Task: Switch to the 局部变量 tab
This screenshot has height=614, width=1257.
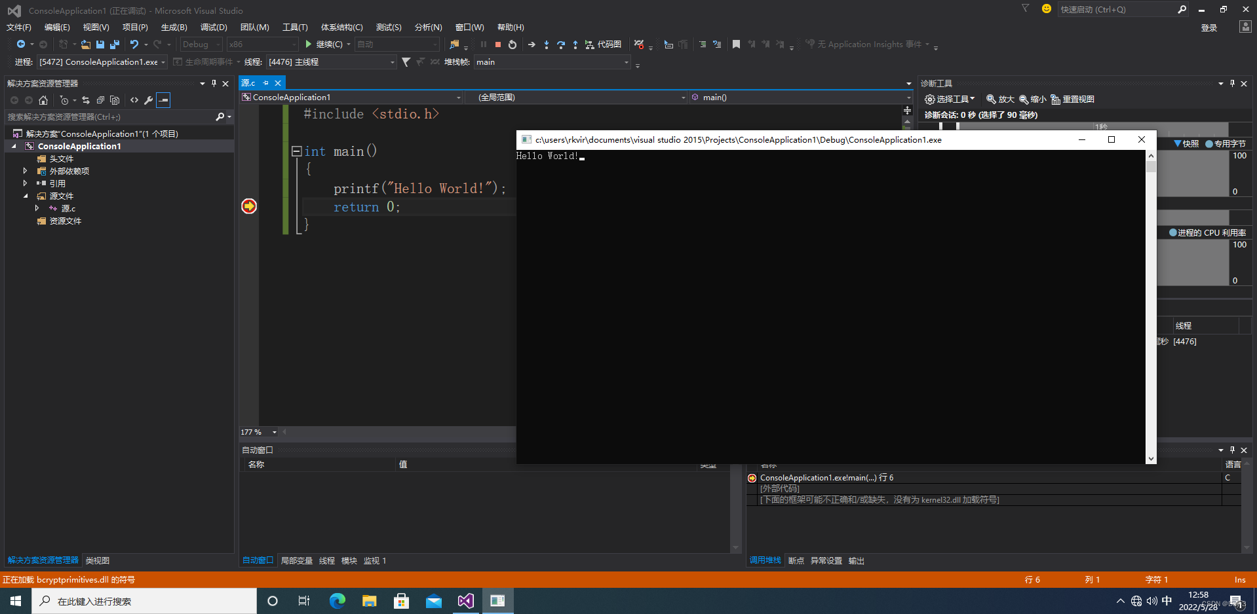Action: [x=297, y=561]
